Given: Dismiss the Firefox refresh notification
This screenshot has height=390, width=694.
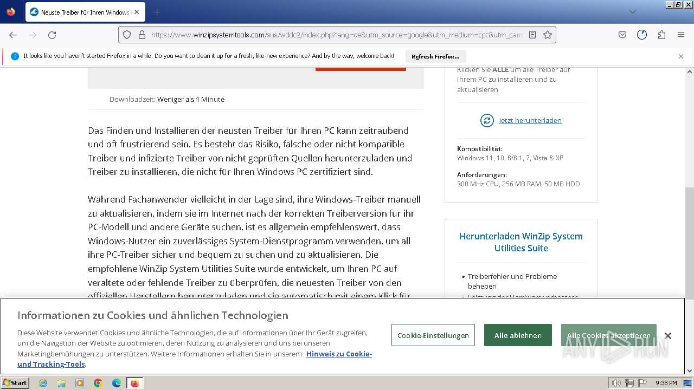Looking at the screenshot, I should click(x=681, y=56).
